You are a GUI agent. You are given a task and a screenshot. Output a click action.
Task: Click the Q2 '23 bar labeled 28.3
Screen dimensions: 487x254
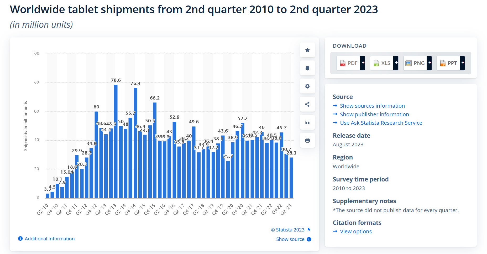point(291,178)
